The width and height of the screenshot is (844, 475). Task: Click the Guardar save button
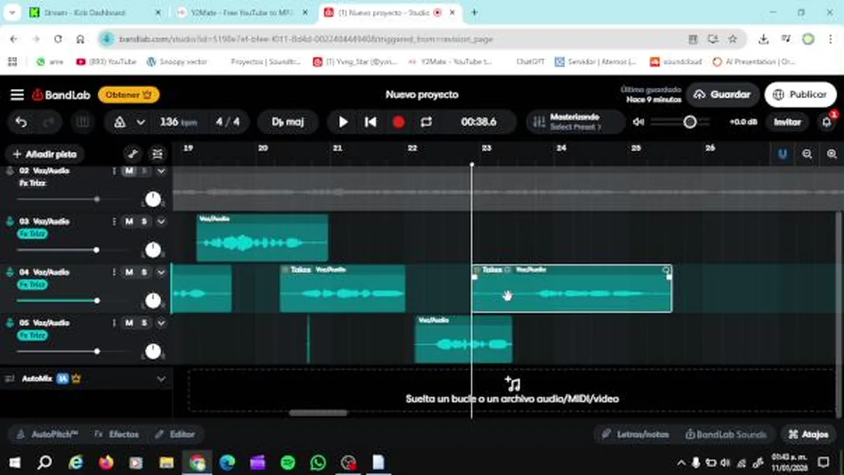click(721, 94)
